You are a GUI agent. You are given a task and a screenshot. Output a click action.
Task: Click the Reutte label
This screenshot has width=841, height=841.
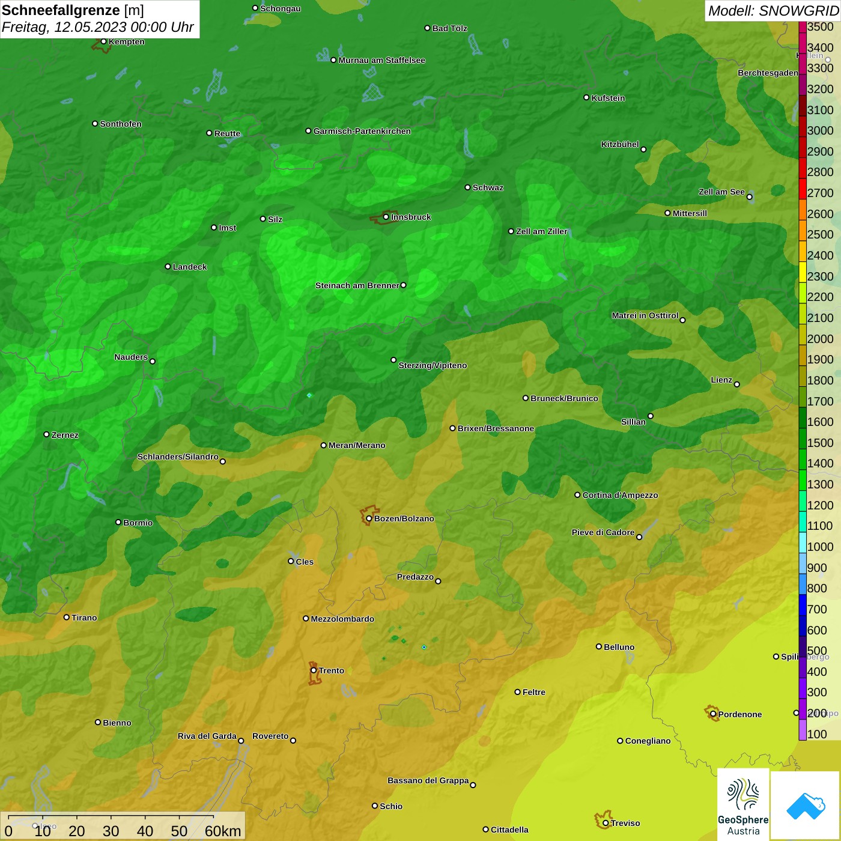point(227,133)
